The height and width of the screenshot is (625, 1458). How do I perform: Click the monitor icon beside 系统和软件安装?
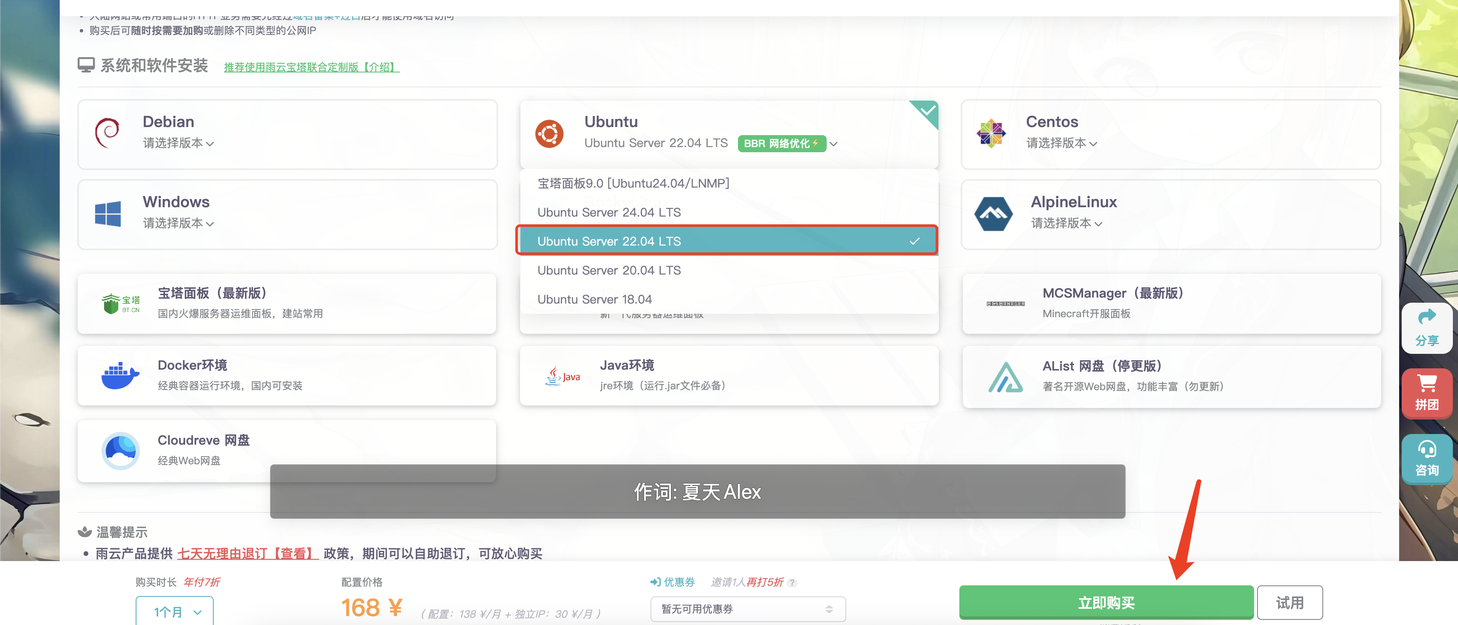(x=86, y=65)
